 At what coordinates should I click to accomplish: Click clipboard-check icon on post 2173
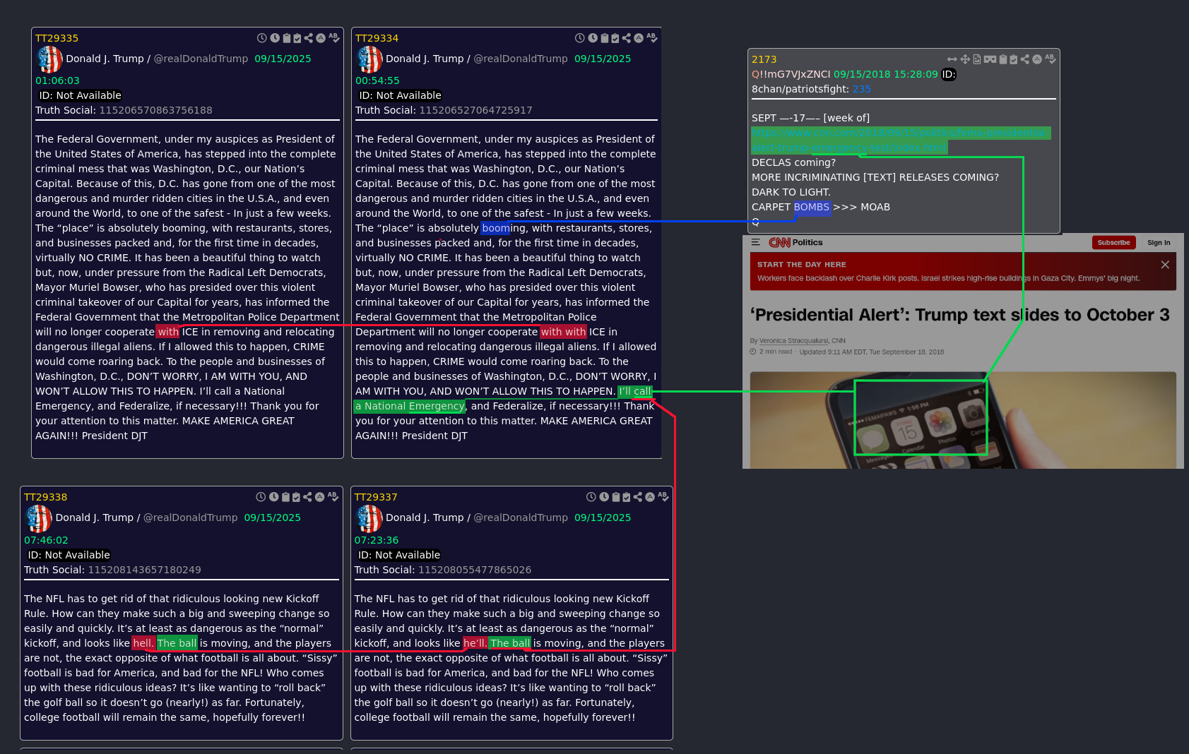[x=1014, y=59]
